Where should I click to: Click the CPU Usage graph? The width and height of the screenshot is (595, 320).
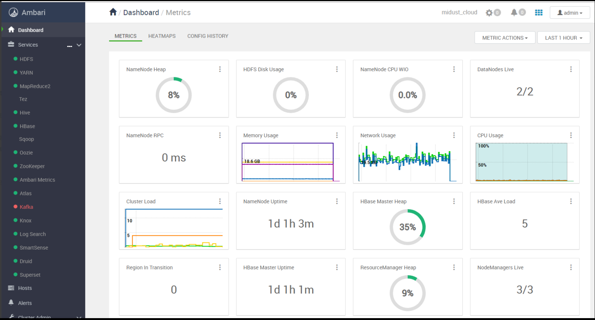(x=524, y=162)
